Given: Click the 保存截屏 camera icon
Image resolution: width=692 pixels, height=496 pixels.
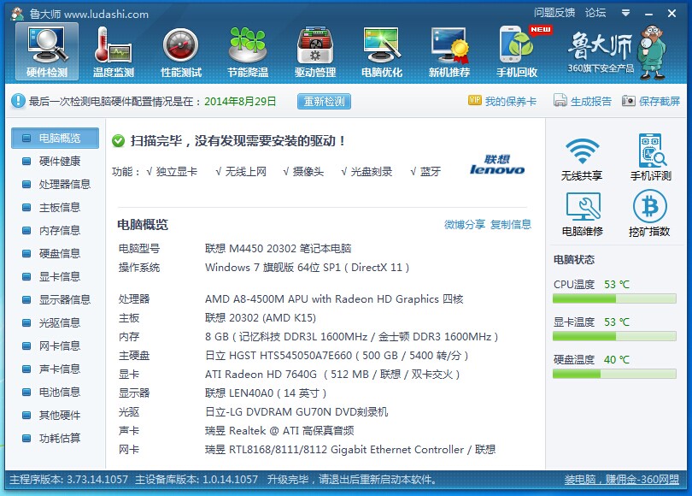Looking at the screenshot, I should pyautogui.click(x=629, y=101).
